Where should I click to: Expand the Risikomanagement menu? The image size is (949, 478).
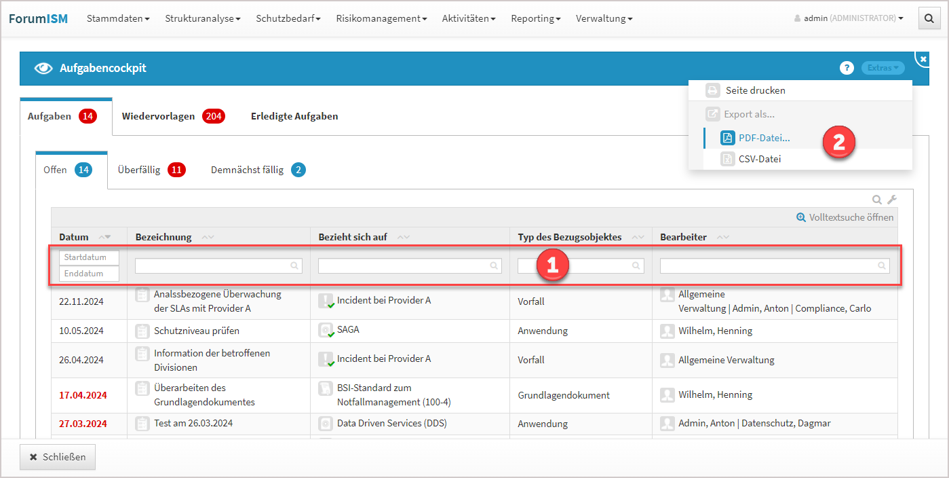[381, 19]
